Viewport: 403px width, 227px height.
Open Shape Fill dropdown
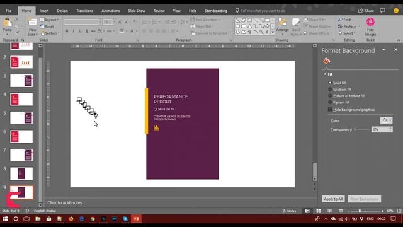pyautogui.click(x=315, y=20)
